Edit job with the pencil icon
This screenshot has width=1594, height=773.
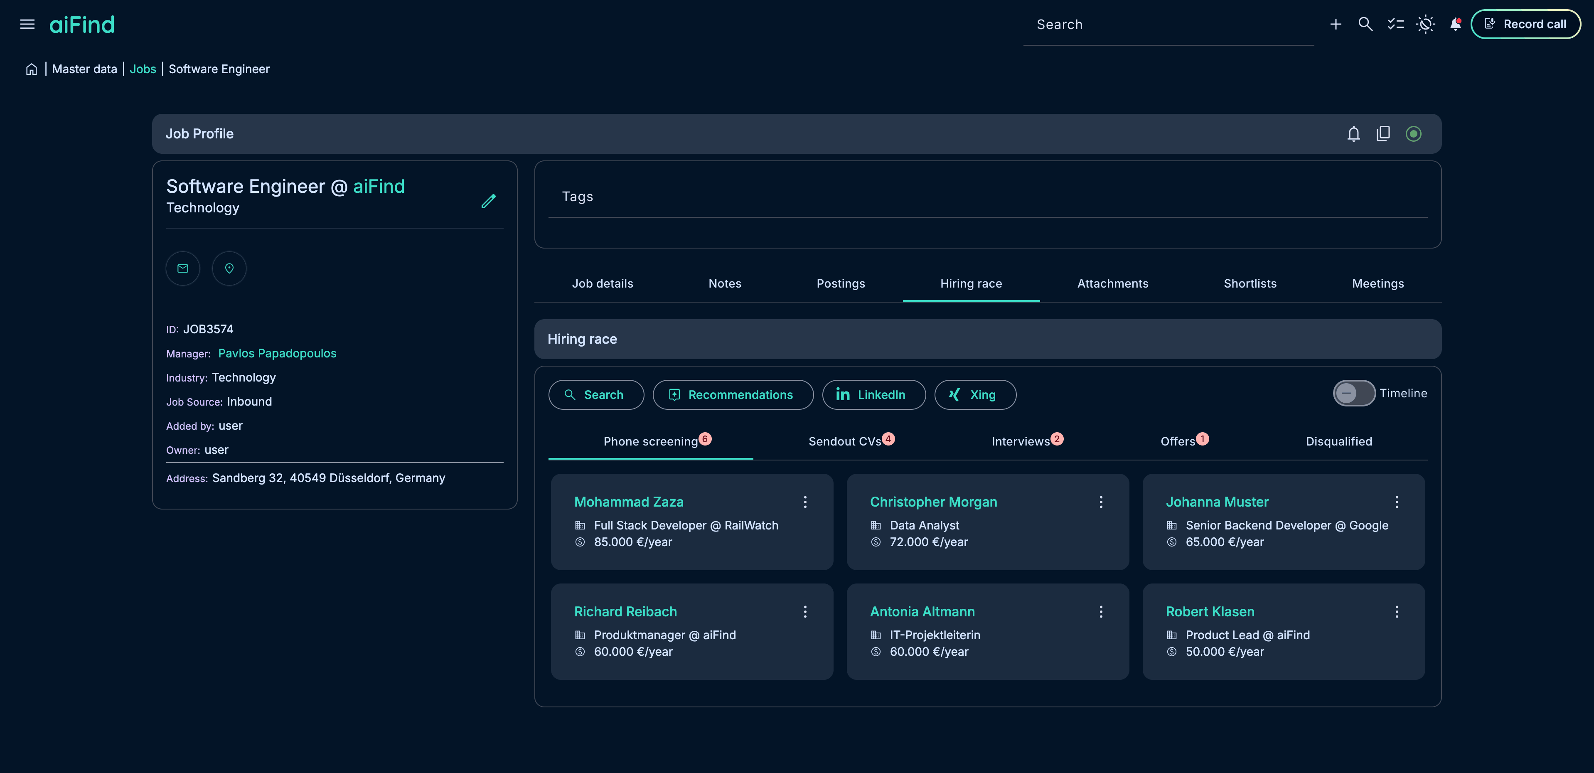pyautogui.click(x=488, y=201)
